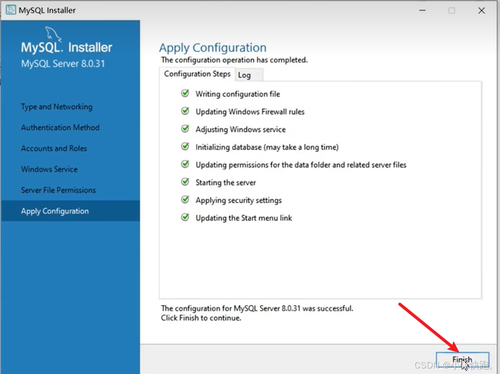Click the disabled maximize window button
This screenshot has width=500, height=374.
[x=451, y=11]
